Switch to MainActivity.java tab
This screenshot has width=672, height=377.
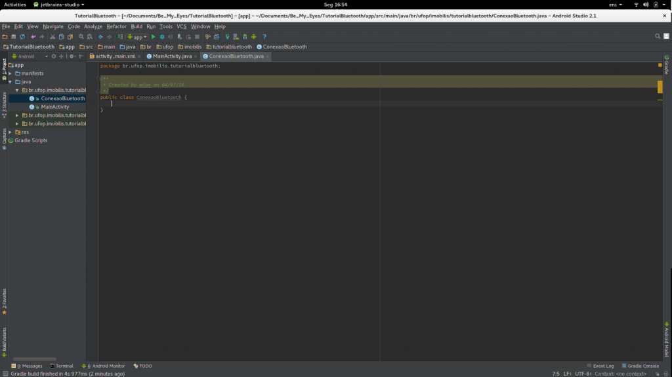172,56
